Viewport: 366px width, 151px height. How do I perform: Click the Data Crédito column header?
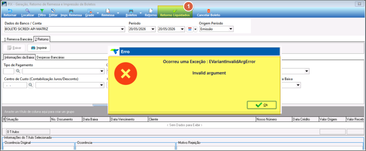[x=305, y=119]
